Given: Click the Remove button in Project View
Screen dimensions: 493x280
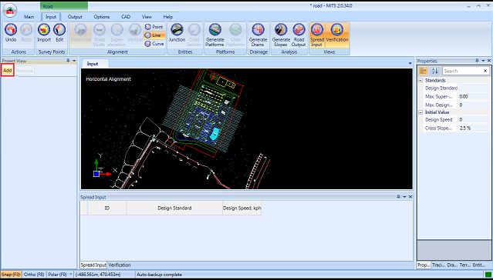Looking at the screenshot, I should tap(25, 71).
